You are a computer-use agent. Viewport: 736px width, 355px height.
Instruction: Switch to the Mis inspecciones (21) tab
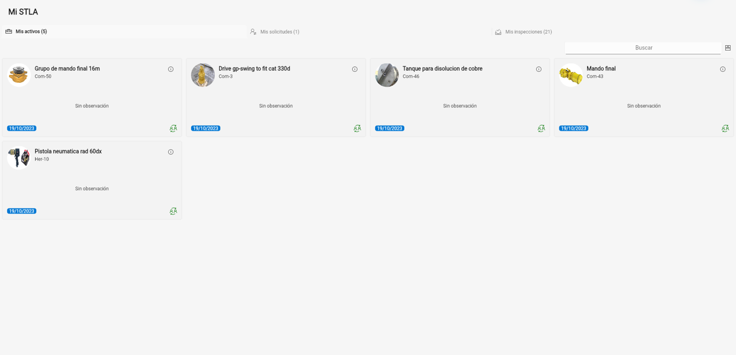pos(614,31)
